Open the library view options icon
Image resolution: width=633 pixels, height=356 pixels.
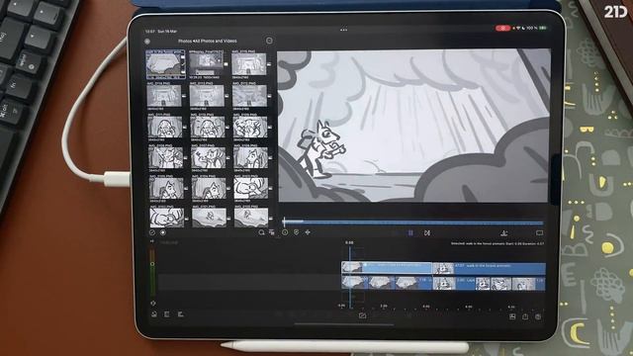tap(272, 232)
